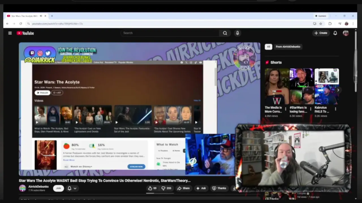Open options for 'Kabrutus FAILS To' short

(335, 109)
